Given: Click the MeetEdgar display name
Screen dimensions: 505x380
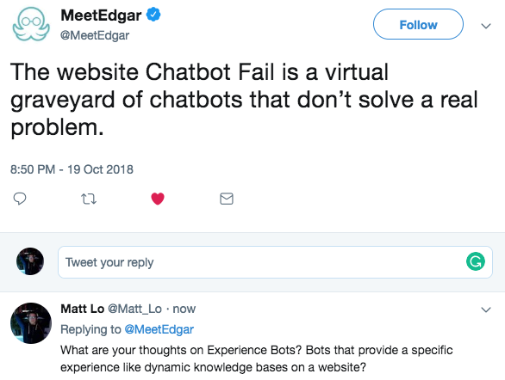Looking at the screenshot, I should tap(101, 15).
